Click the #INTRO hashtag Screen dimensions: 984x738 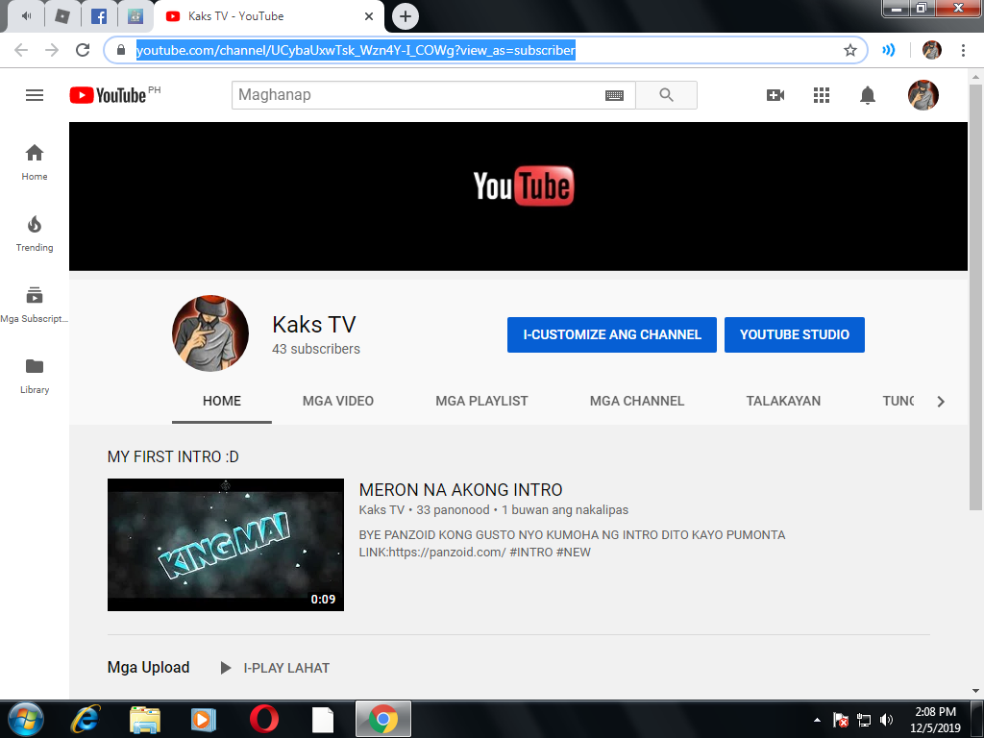pyautogui.click(x=530, y=553)
